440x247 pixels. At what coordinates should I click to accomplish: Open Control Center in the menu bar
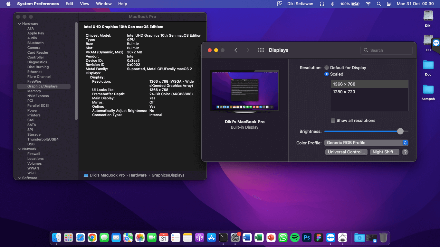tap(389, 4)
